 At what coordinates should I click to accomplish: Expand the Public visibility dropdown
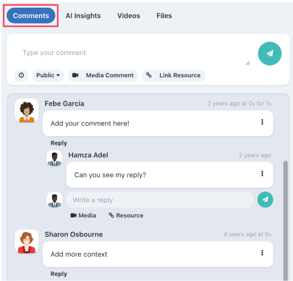pos(48,76)
